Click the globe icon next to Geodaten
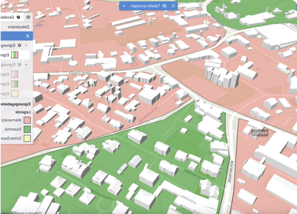 point(18,17)
